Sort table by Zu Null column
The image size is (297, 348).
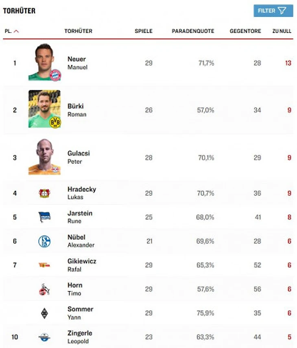tap(282, 31)
